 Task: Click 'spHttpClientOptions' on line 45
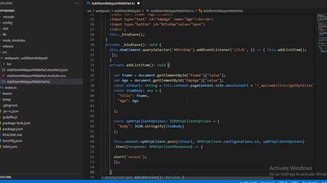[146, 121]
